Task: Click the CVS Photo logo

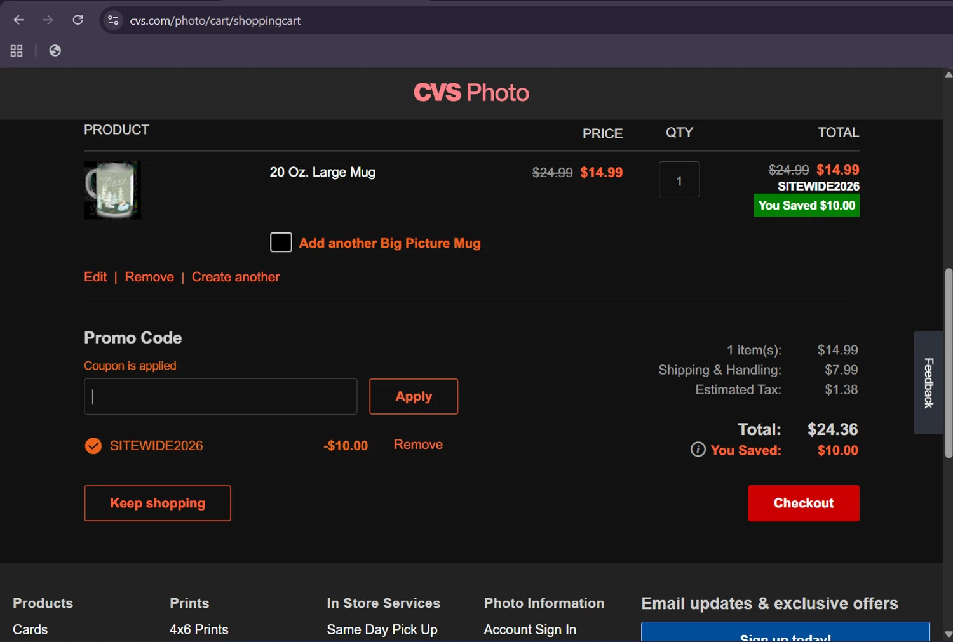Action: [471, 93]
